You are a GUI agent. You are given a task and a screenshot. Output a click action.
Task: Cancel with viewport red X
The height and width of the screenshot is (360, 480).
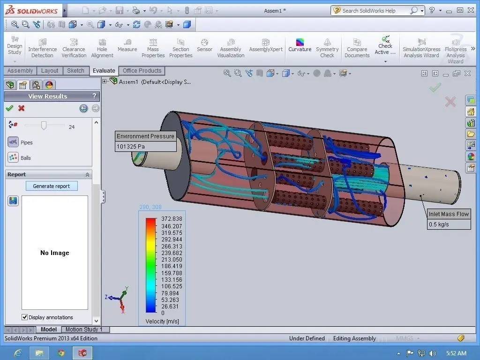450,102
